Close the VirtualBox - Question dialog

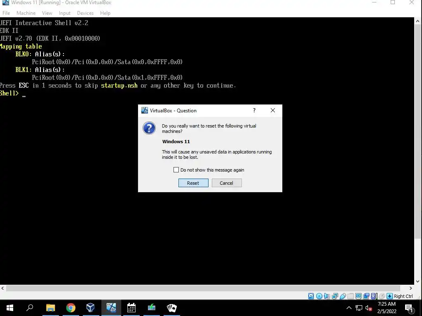tap(273, 110)
